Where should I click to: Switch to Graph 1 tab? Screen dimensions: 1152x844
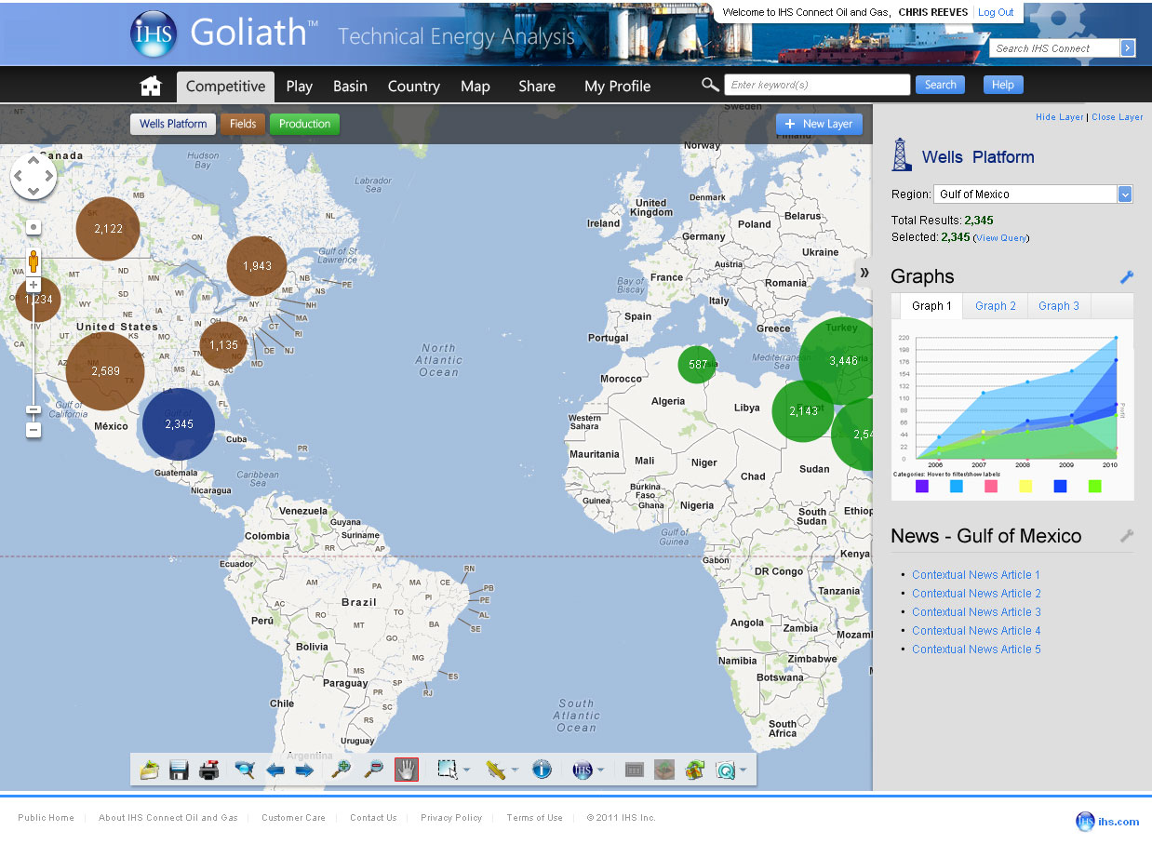click(931, 306)
